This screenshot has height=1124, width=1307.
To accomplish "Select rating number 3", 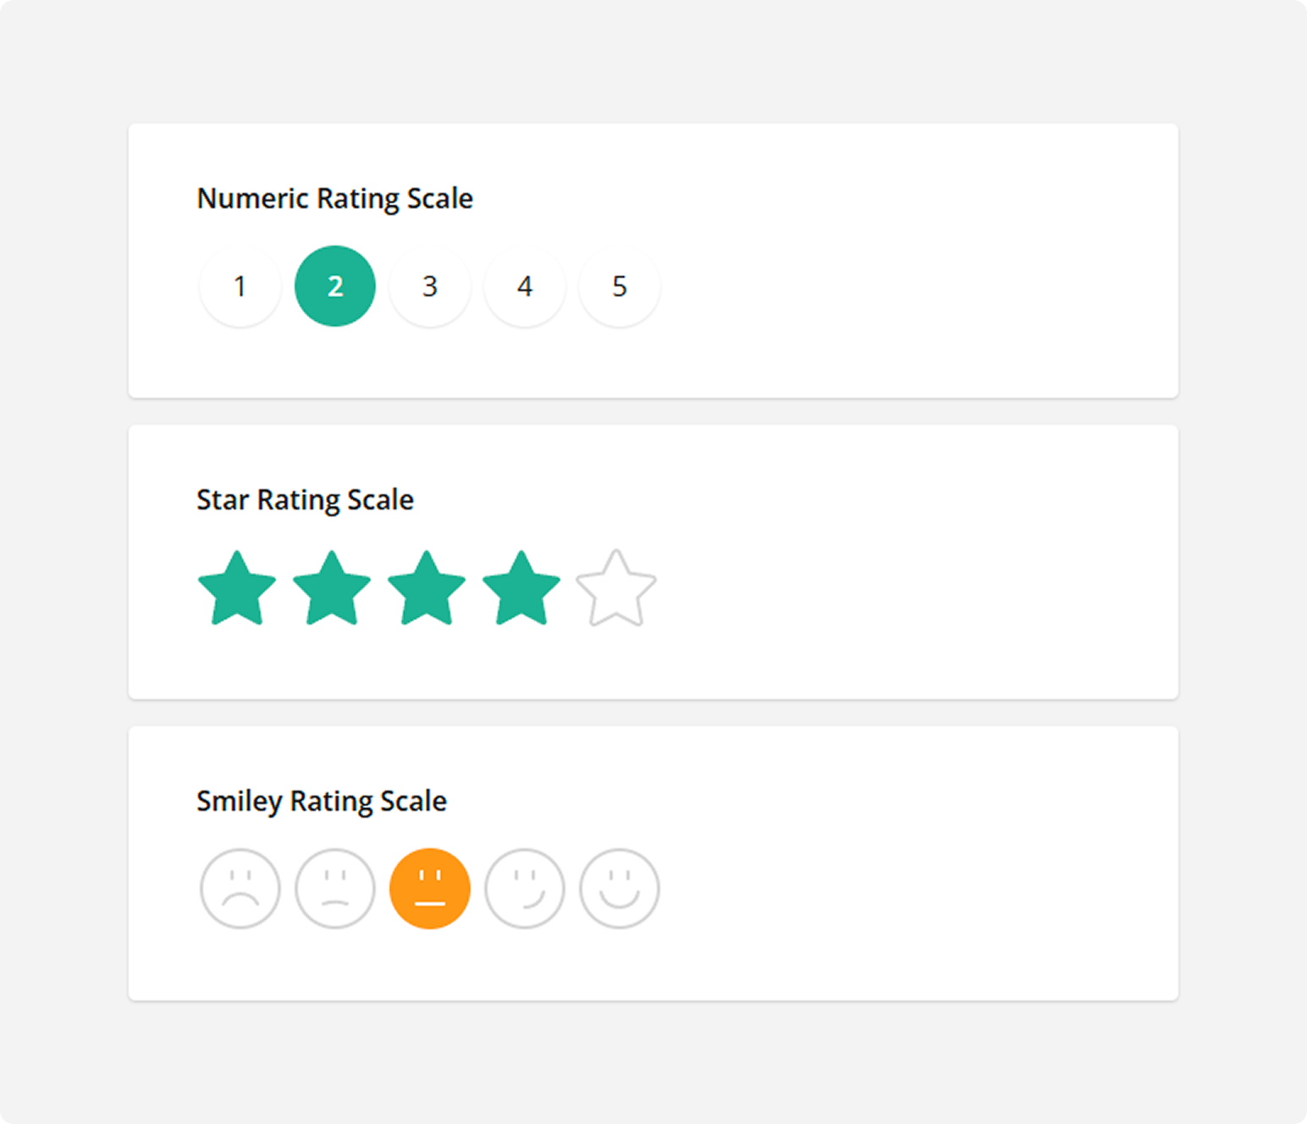I will tap(430, 286).
